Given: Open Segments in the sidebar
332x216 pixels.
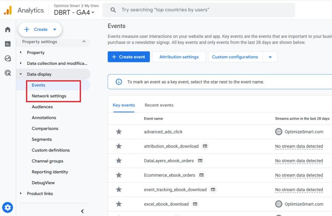Looking at the screenshot, I should [42, 139].
